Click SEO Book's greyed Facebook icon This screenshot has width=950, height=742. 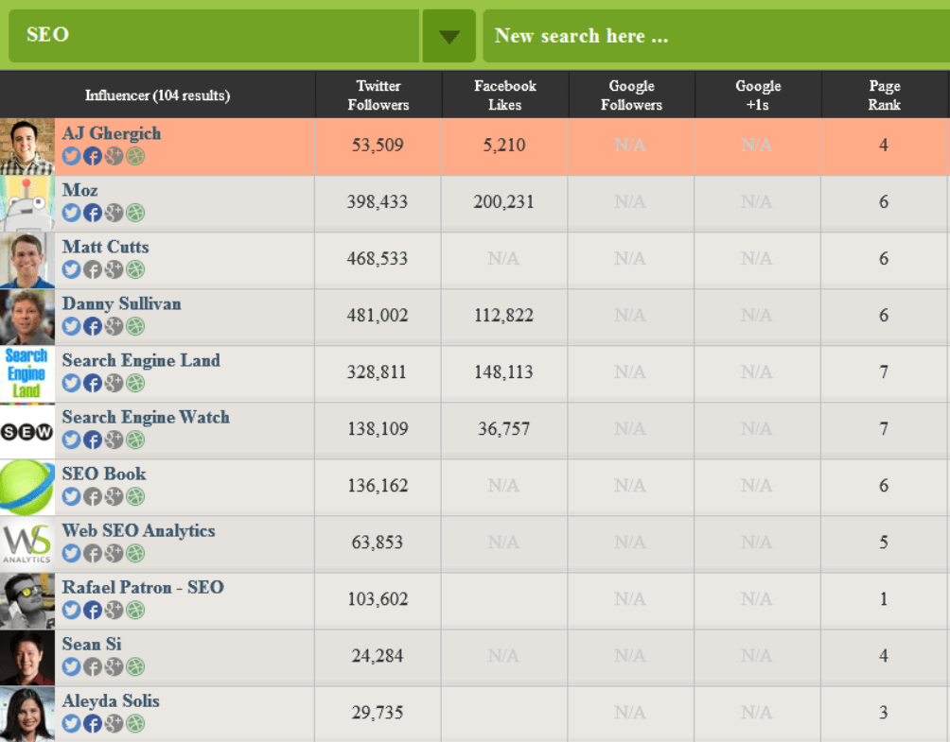coord(93,497)
